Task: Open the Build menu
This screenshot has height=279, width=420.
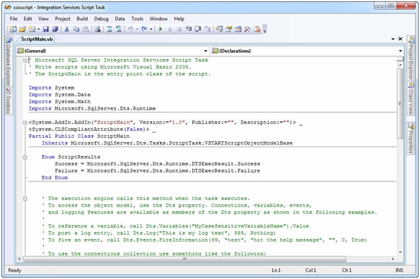Action: [82, 18]
